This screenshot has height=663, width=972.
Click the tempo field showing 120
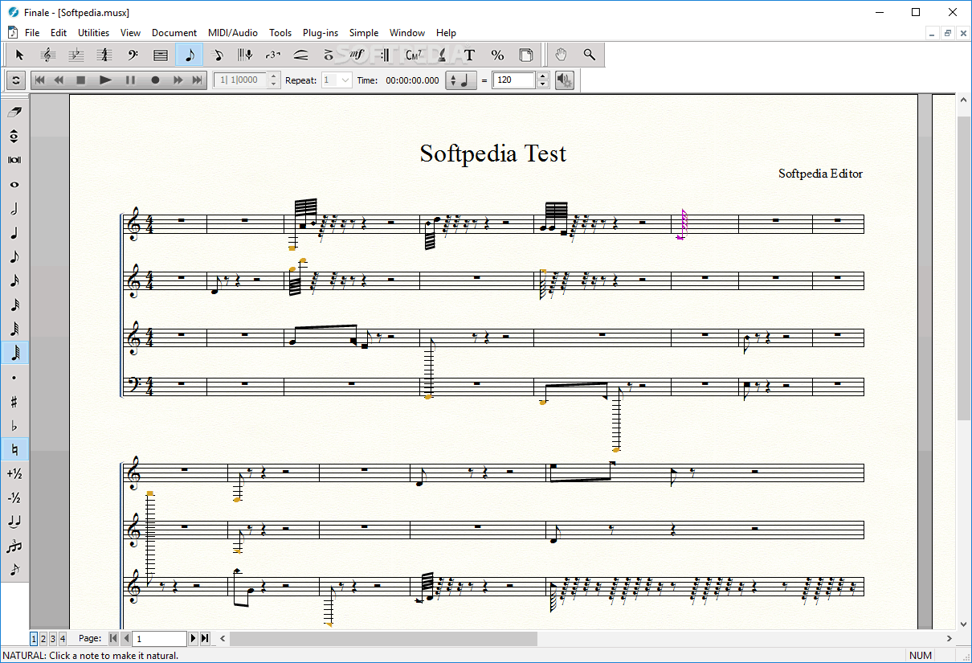pos(514,80)
